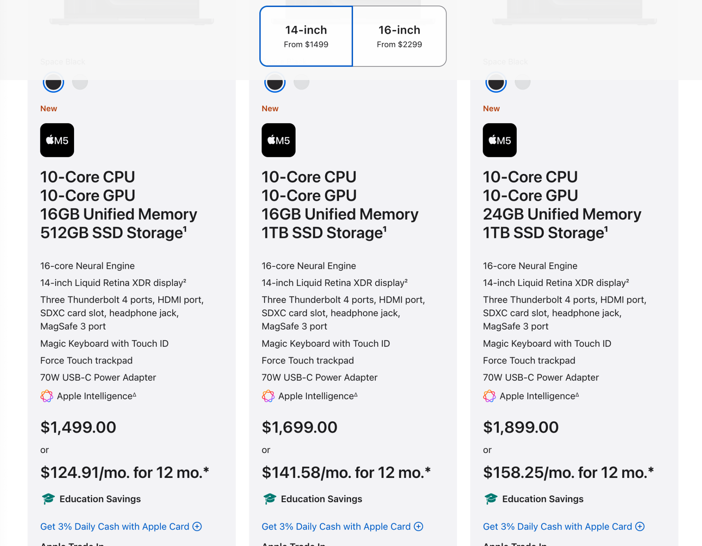Switch to the 14-inch tab
This screenshot has height=546, width=702.
[x=306, y=36]
